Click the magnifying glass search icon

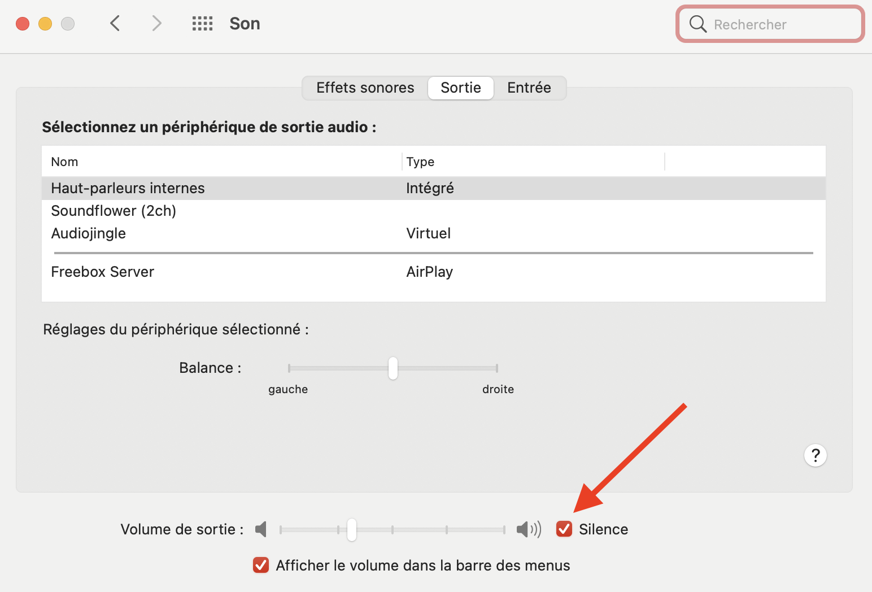point(698,24)
